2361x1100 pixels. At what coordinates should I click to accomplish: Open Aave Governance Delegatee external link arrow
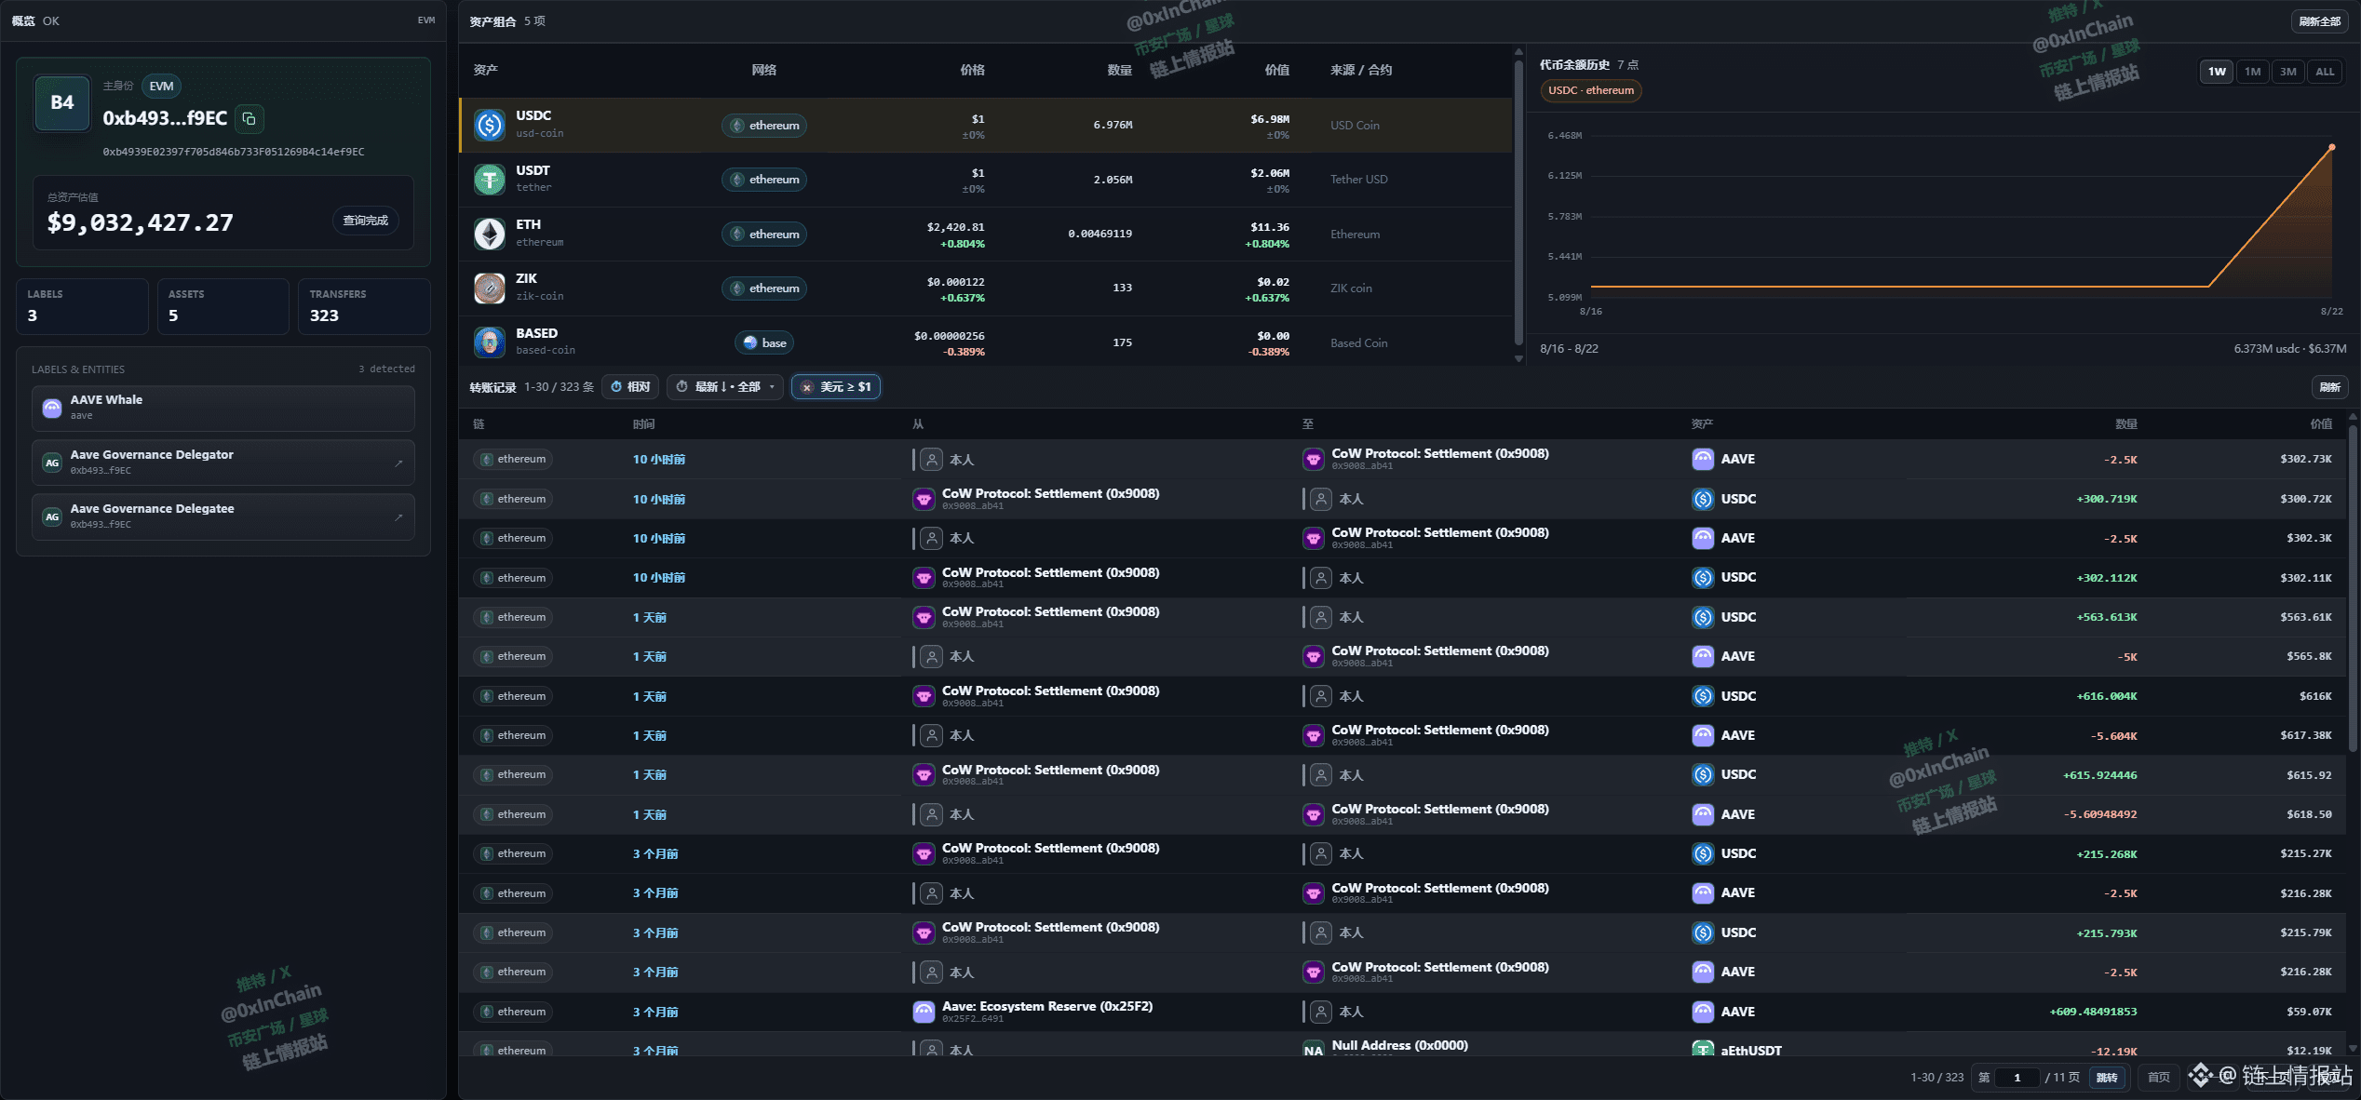399,516
